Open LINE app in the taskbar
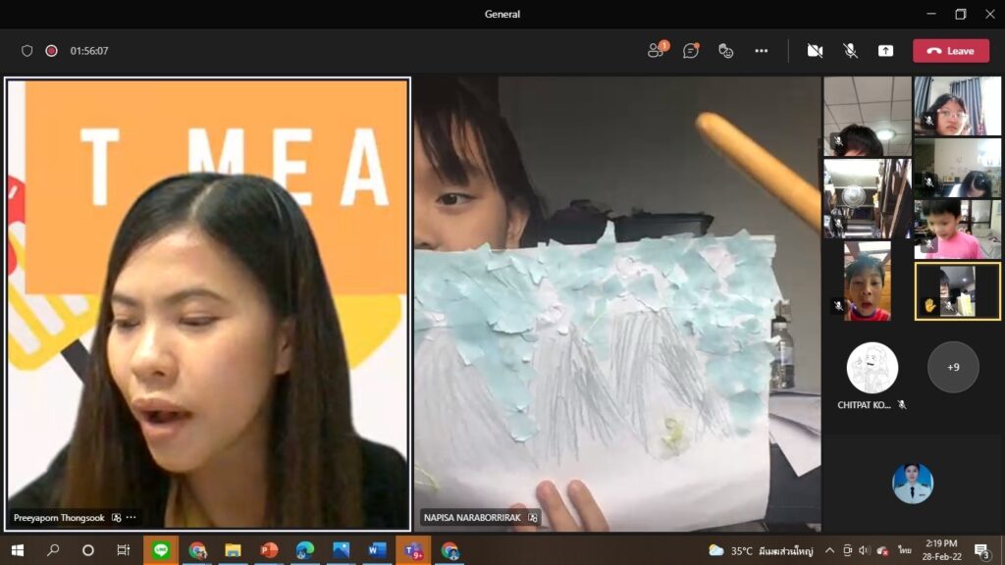The width and height of the screenshot is (1005, 565). click(161, 550)
